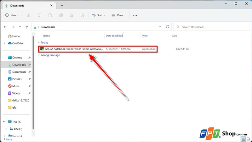Click the Copy icon in toolbar
Image resolution: width=252 pixels, height=142 pixels.
tap(39, 15)
